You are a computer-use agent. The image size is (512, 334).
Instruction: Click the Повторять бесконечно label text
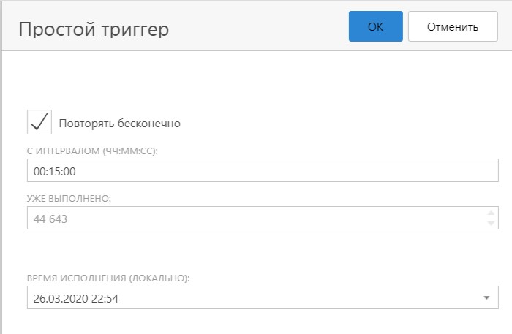click(119, 124)
